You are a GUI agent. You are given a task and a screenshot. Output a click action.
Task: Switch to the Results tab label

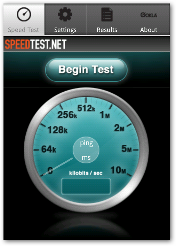click(107, 30)
